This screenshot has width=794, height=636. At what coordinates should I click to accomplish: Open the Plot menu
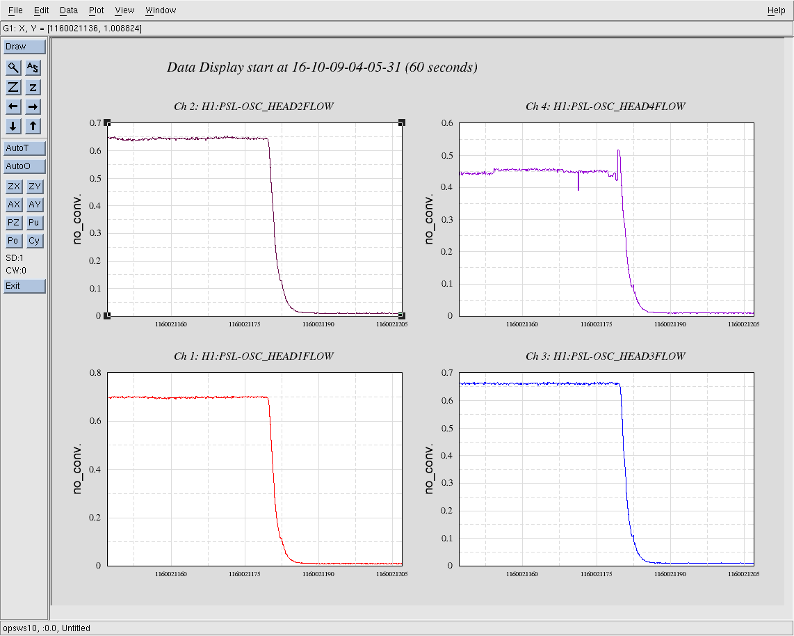point(96,10)
